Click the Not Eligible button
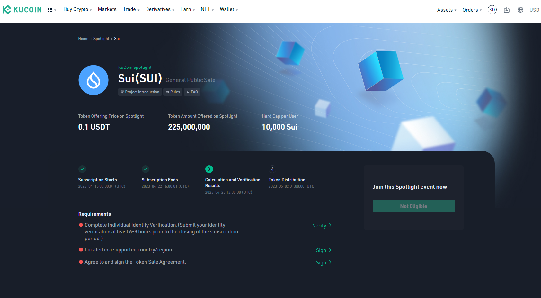 tap(413, 206)
